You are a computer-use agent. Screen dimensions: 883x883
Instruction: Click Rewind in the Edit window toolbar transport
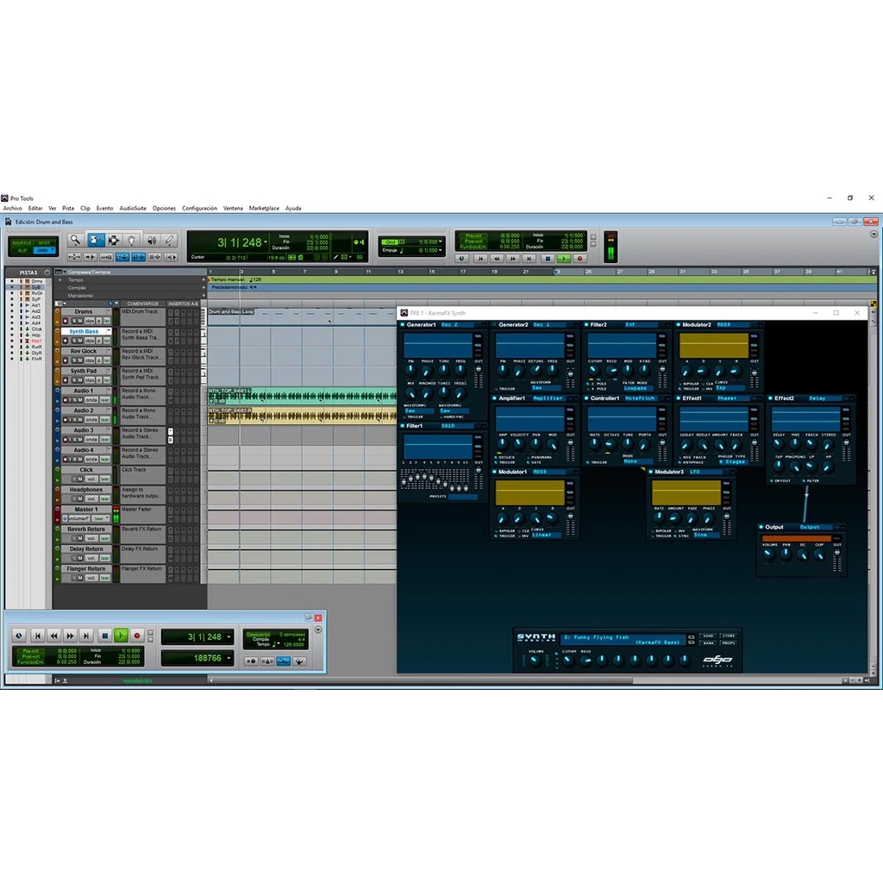[497, 259]
